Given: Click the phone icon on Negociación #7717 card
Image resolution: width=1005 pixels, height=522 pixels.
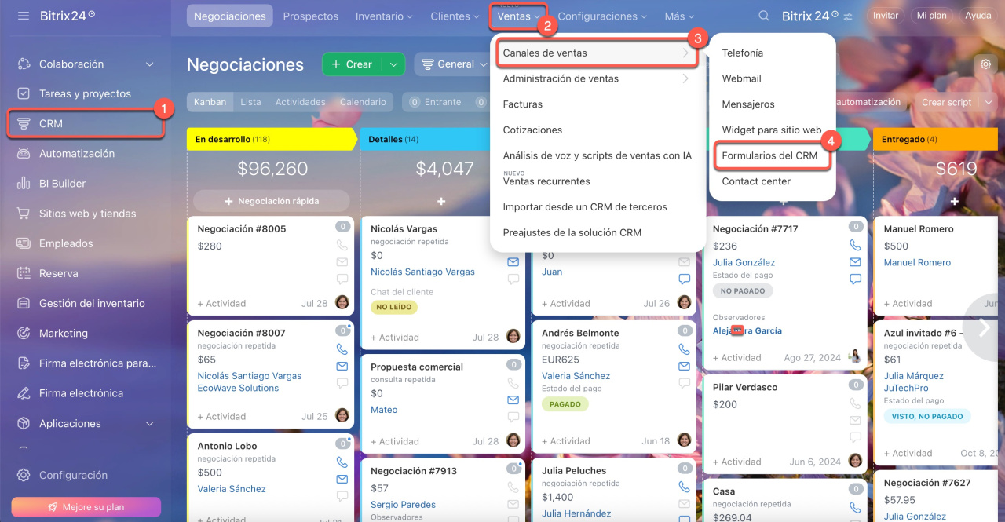Looking at the screenshot, I should pyautogui.click(x=855, y=246).
